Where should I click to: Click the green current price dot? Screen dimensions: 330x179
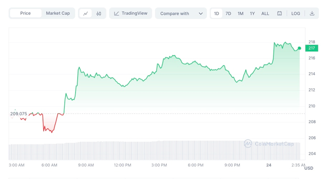pyautogui.click(x=299, y=48)
